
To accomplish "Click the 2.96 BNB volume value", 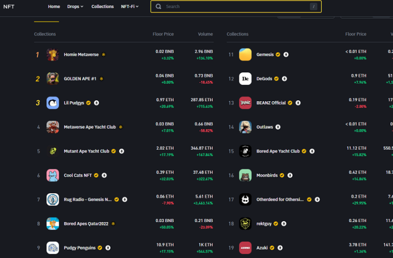I will tap(204, 52).
